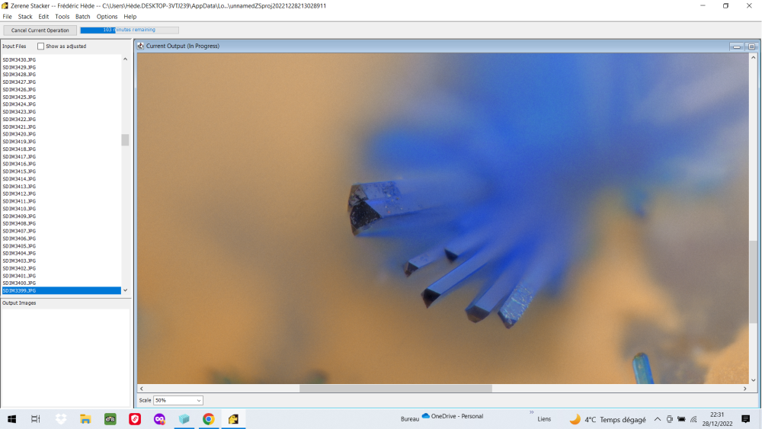Viewport: 762px width, 429px height.
Task: Check battery status in the tray
Action: (681, 419)
